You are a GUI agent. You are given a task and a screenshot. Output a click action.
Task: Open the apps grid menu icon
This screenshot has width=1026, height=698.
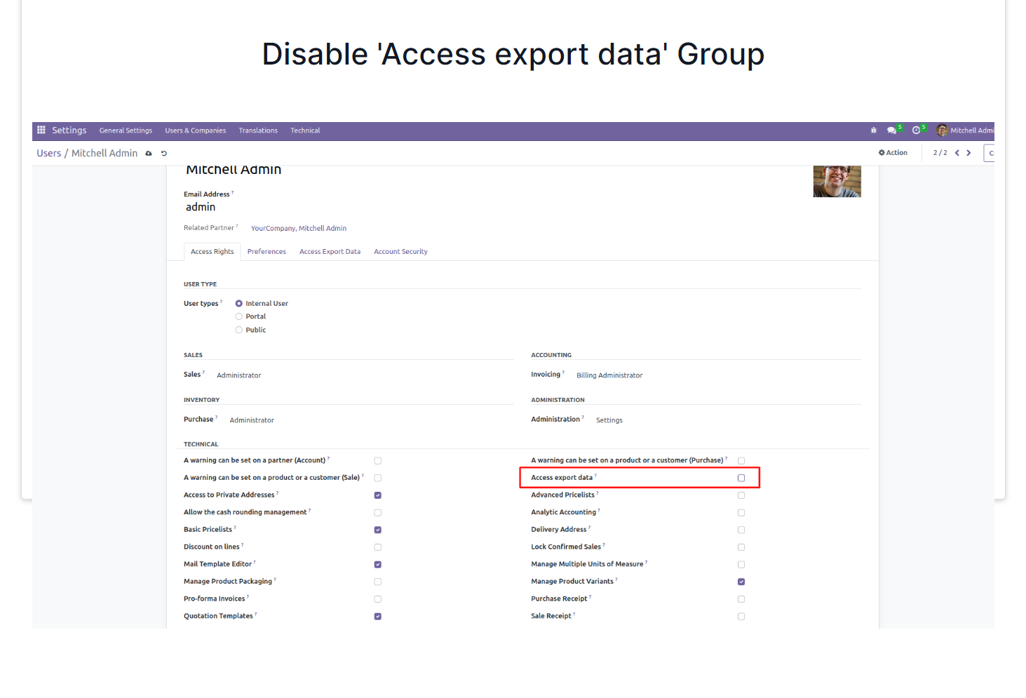[41, 130]
